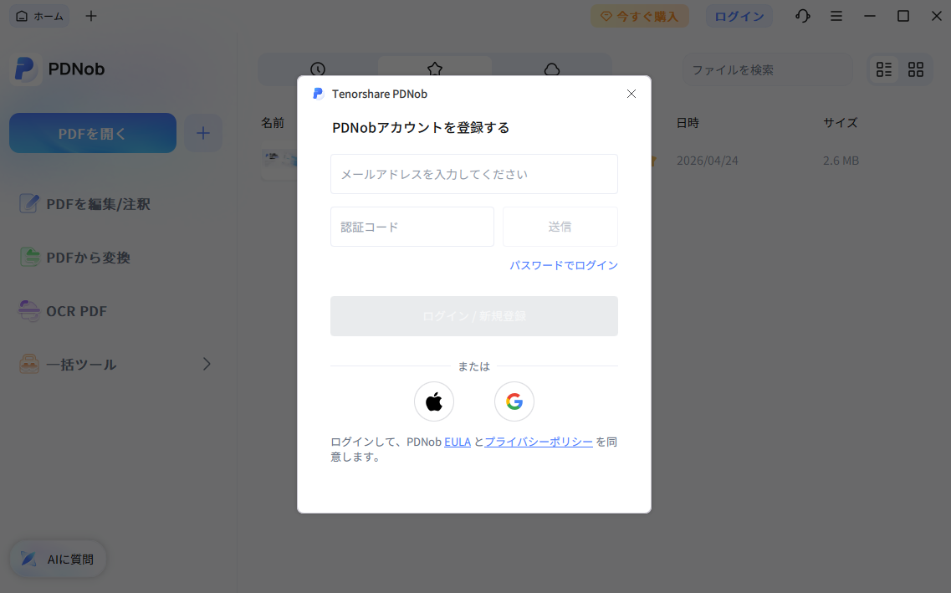Switch to the cloud files tab

[x=552, y=69]
